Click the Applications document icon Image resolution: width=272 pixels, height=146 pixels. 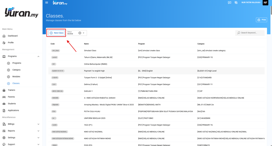tap(4, 110)
